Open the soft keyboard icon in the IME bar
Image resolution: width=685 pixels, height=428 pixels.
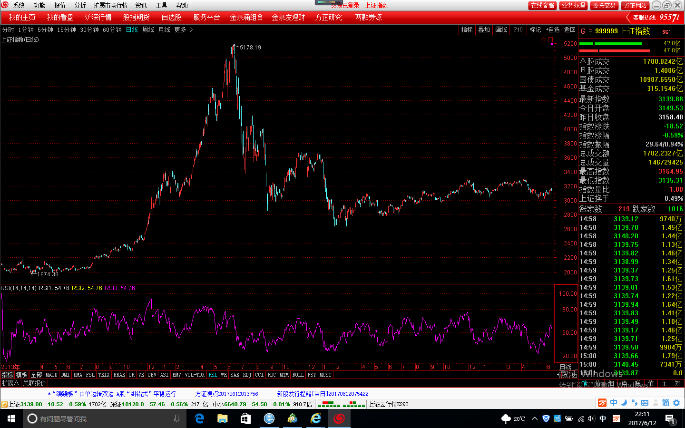(x=645, y=403)
